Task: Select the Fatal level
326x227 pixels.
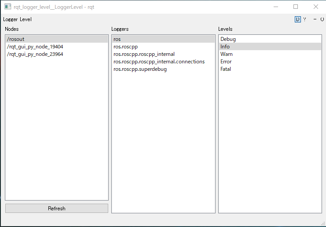Action: (x=226, y=69)
